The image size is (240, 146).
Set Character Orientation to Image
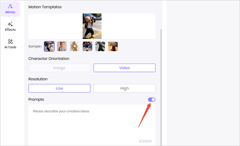coord(59,68)
